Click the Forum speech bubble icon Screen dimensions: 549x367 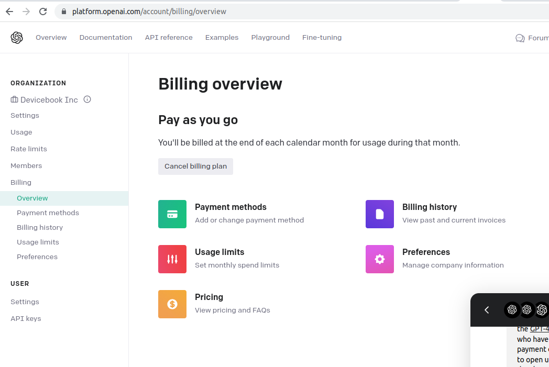click(519, 38)
